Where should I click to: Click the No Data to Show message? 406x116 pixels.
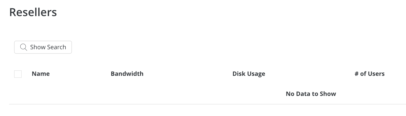pyautogui.click(x=311, y=94)
